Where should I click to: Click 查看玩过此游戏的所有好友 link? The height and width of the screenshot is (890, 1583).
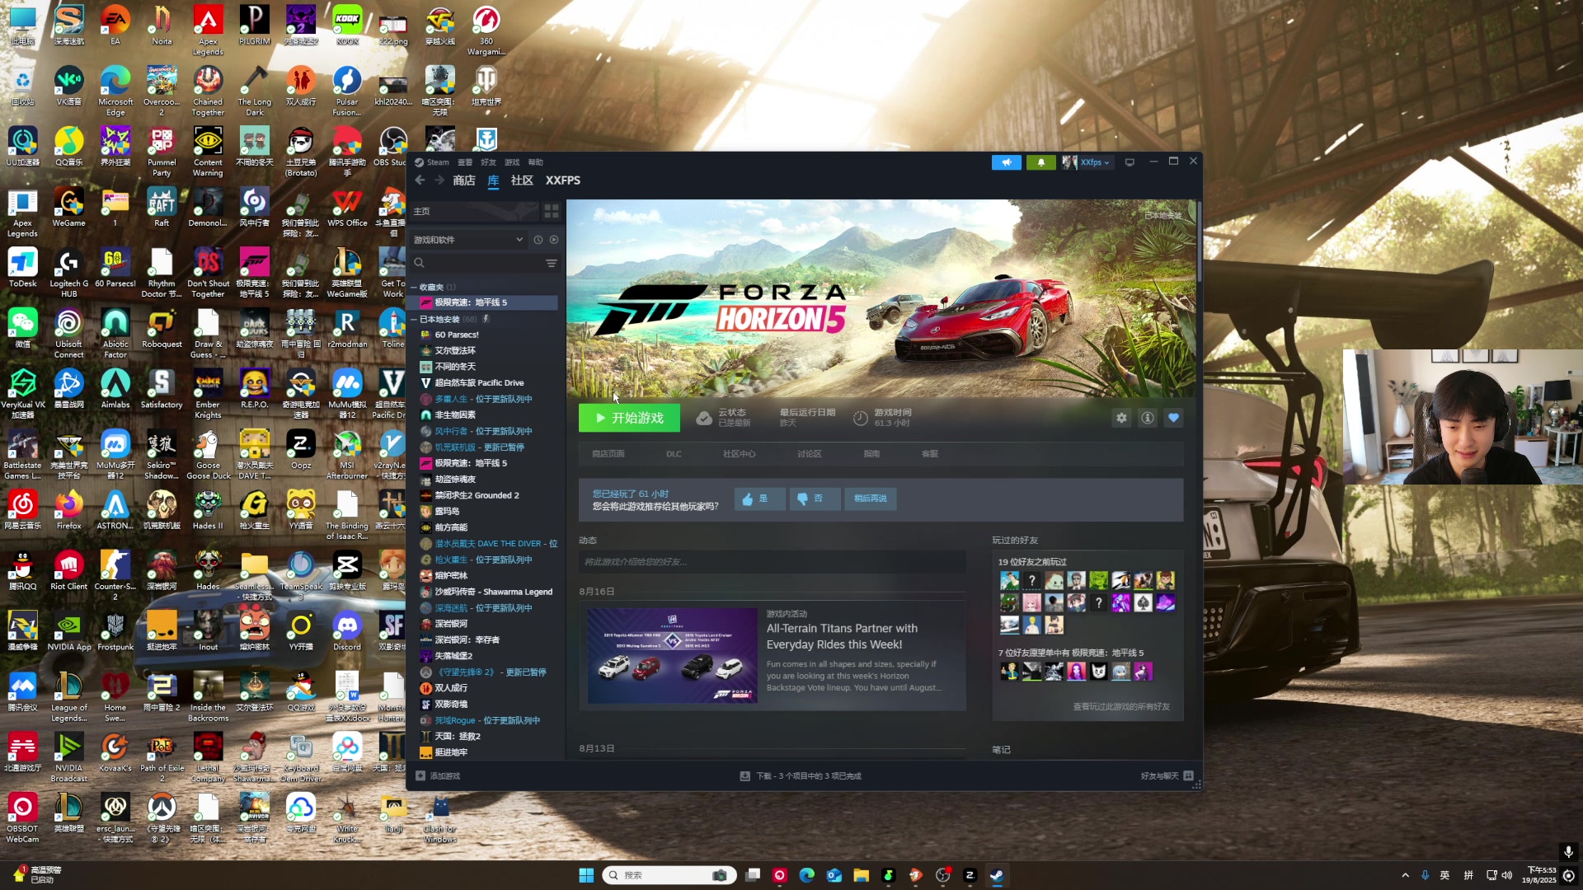coord(1121,707)
